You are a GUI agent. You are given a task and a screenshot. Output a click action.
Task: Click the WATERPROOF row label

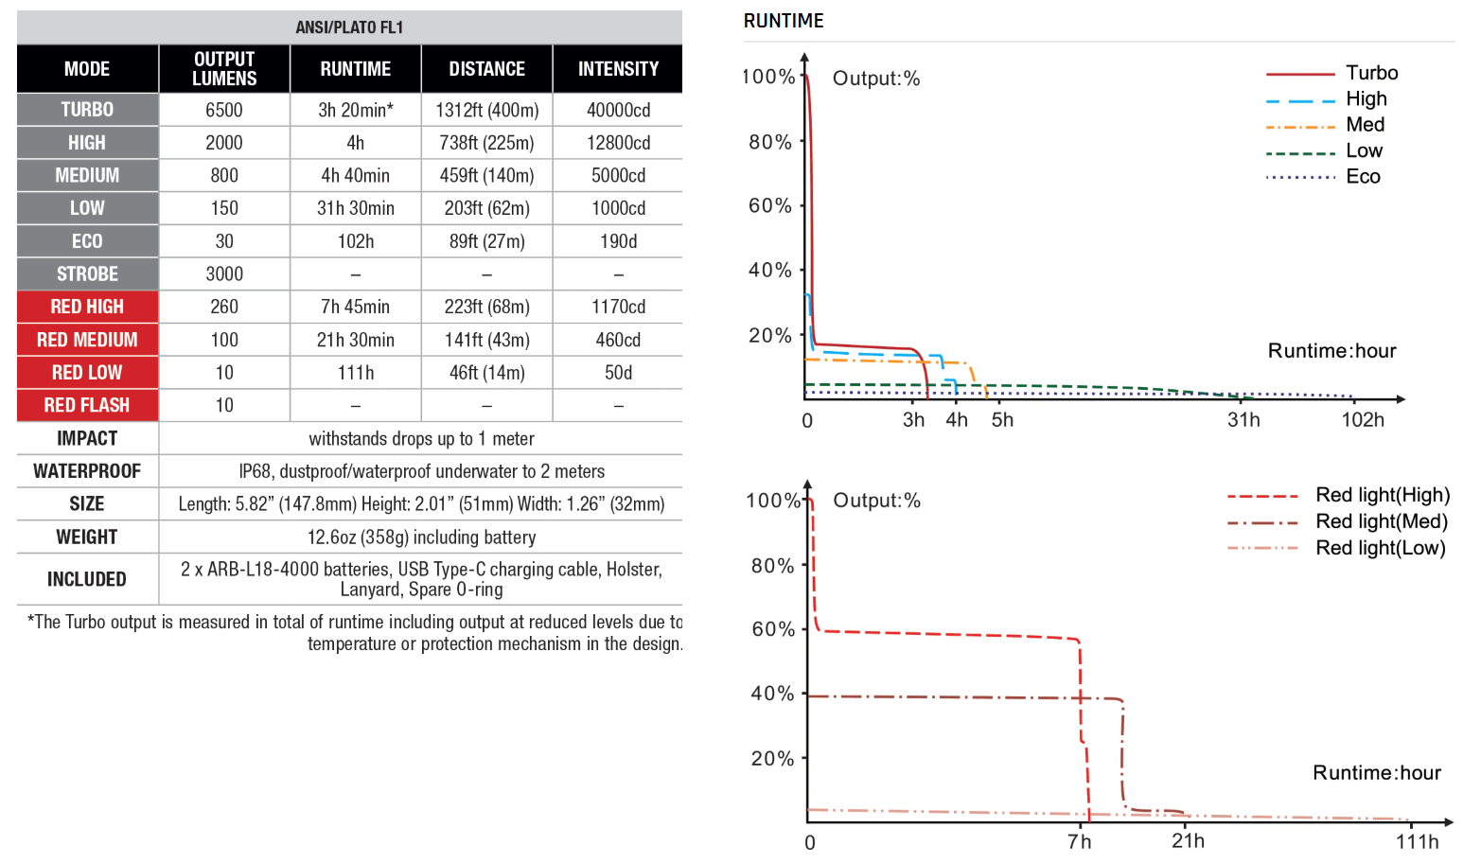[x=87, y=471]
